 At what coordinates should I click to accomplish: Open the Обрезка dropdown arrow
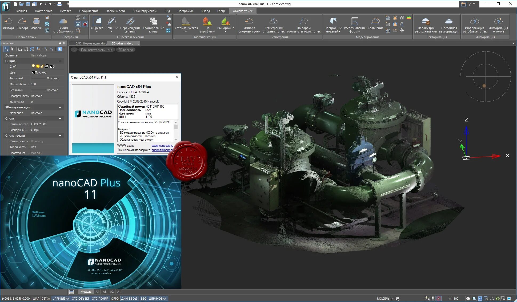(x=97, y=32)
